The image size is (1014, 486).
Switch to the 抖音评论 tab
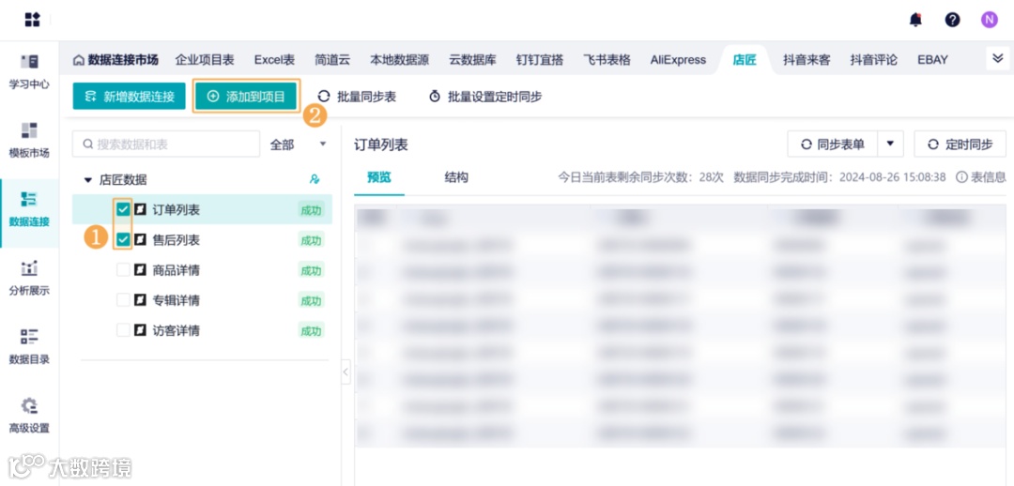[x=874, y=59]
